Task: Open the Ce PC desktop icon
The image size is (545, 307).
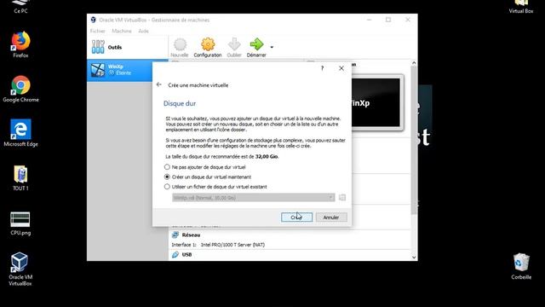Action: [20, 5]
